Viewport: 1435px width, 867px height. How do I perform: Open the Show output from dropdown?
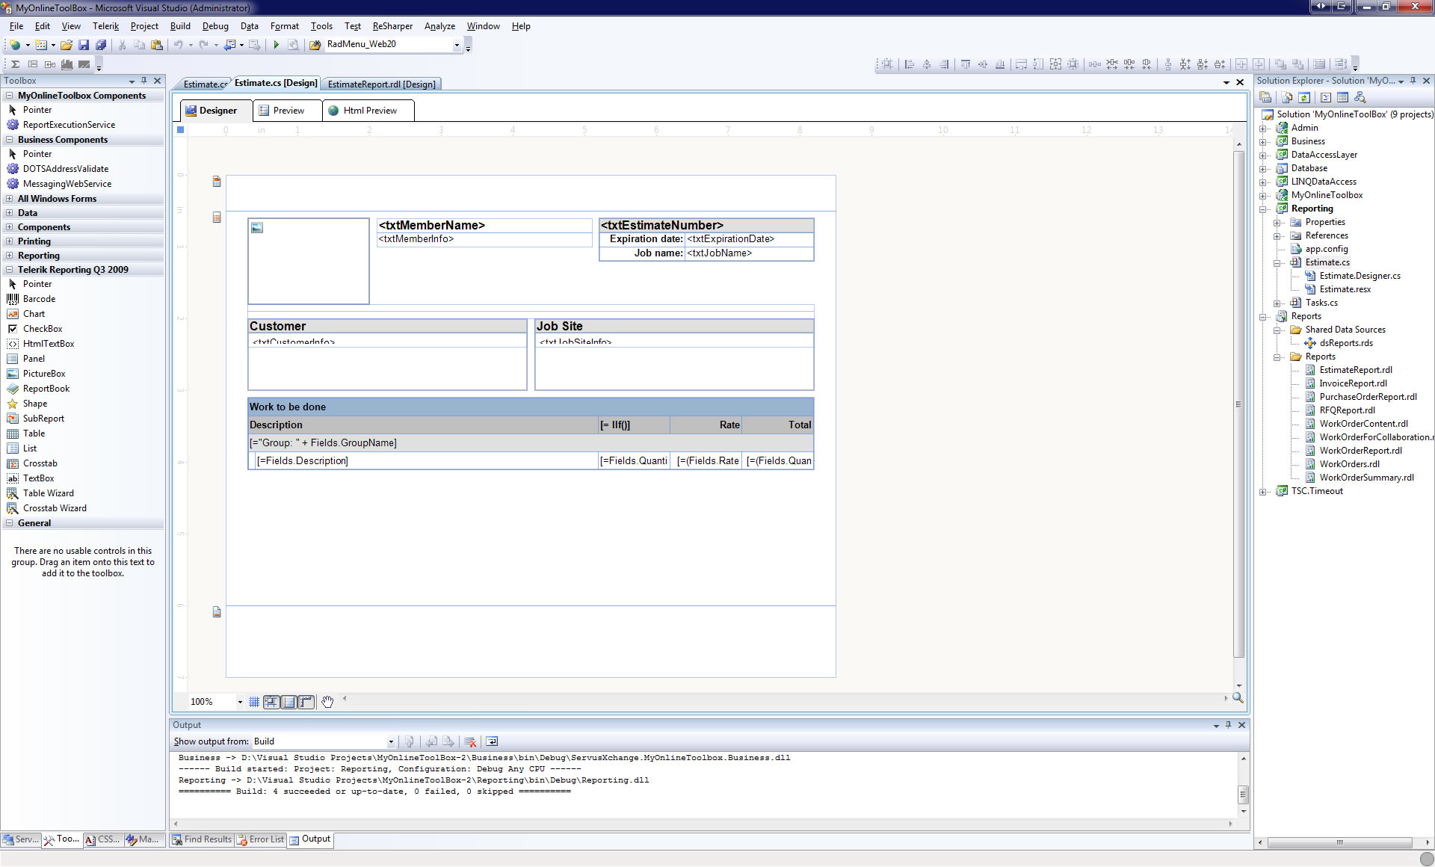(390, 741)
